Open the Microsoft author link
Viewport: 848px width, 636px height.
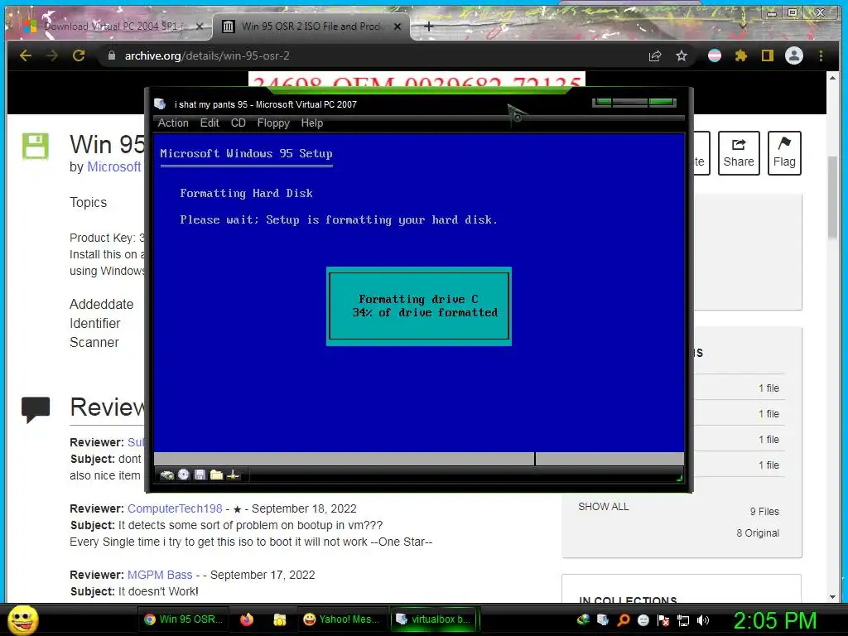point(114,166)
